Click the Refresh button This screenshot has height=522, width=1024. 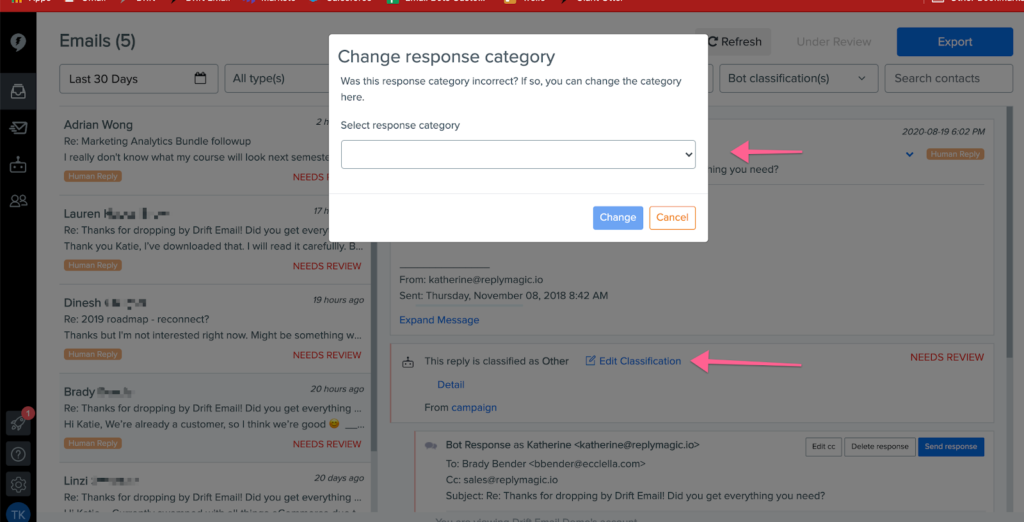coord(739,42)
